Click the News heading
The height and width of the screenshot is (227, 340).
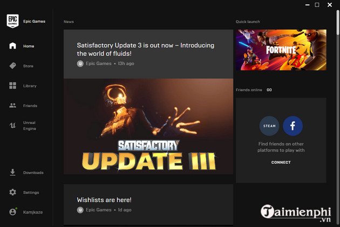(69, 22)
